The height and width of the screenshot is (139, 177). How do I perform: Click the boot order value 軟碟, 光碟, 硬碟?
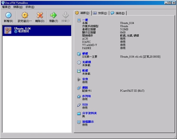130,36
